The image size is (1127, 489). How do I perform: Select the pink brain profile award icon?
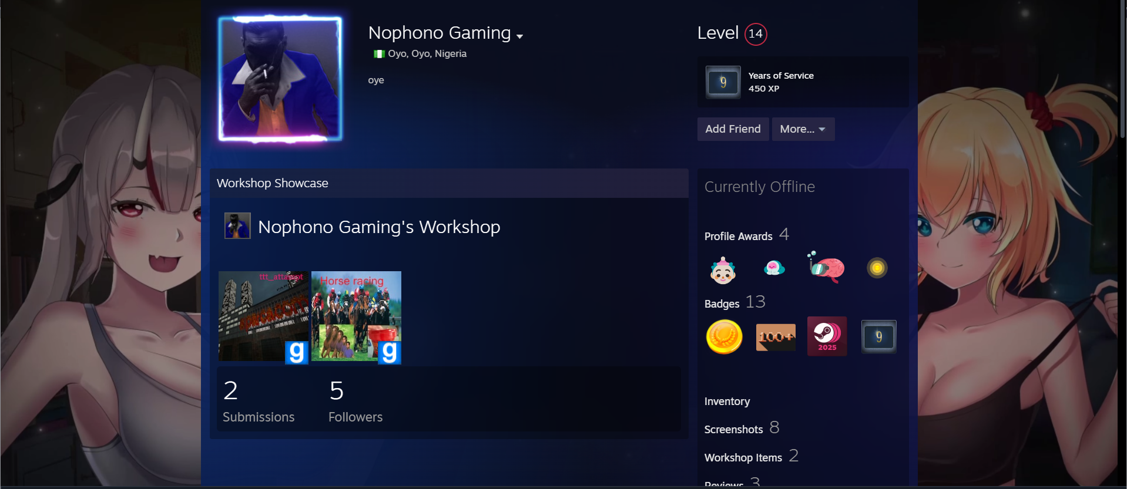tap(826, 268)
